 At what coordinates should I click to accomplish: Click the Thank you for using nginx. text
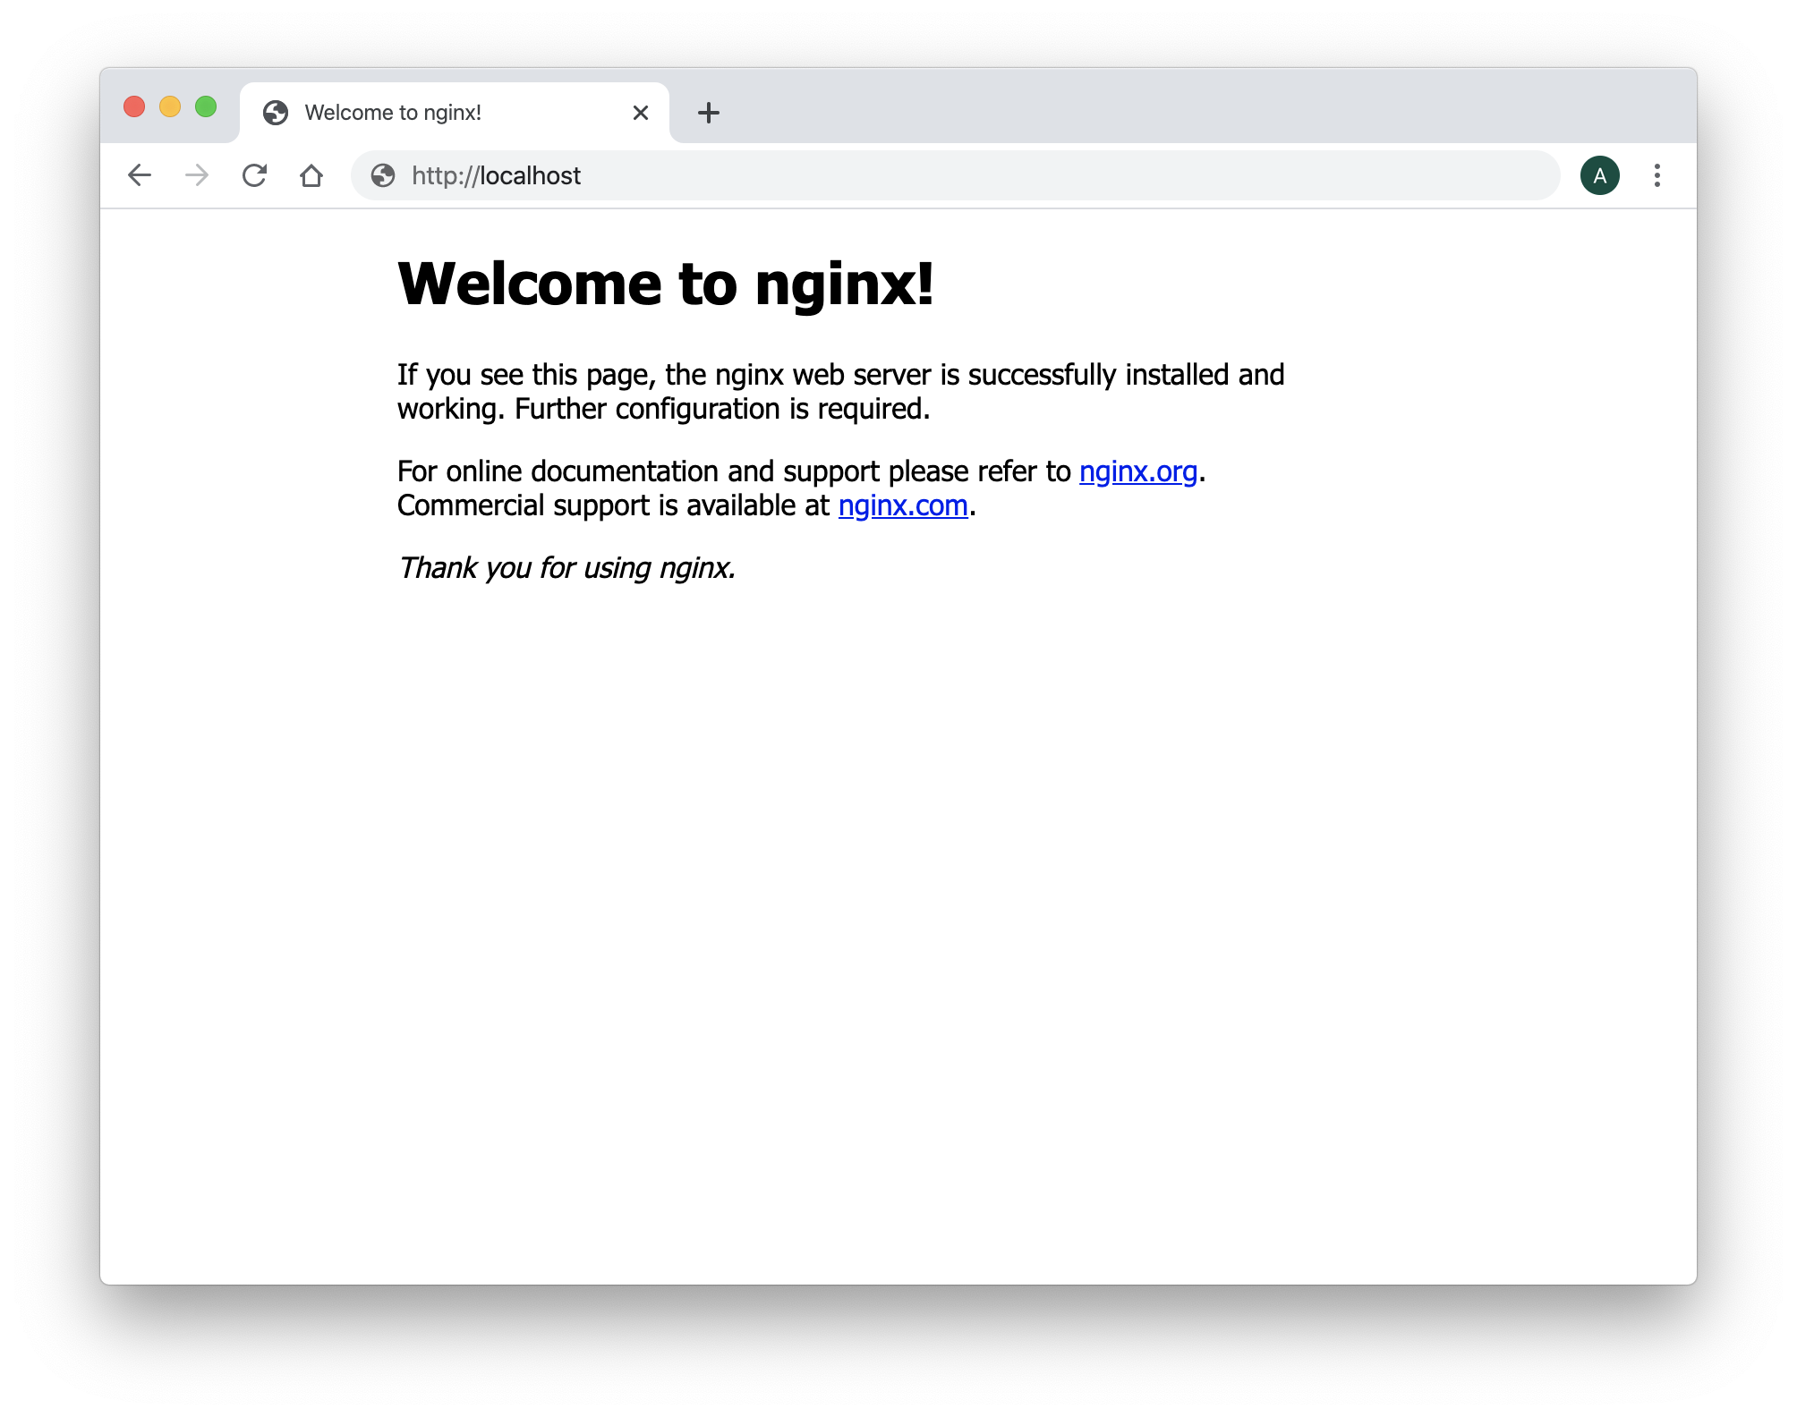pyautogui.click(x=566, y=568)
